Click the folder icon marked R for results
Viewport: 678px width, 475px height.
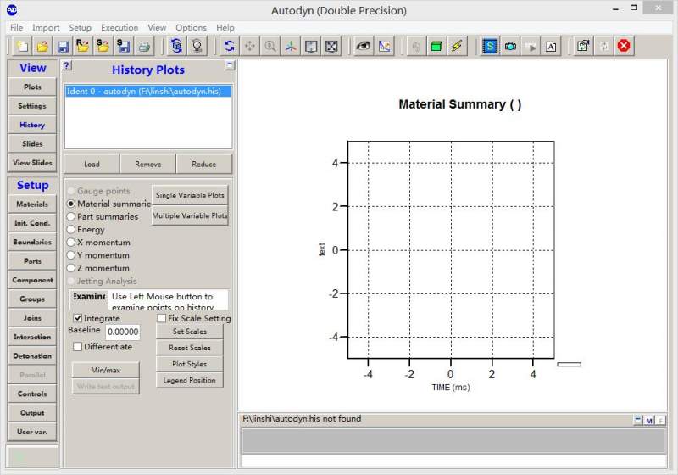click(82, 47)
